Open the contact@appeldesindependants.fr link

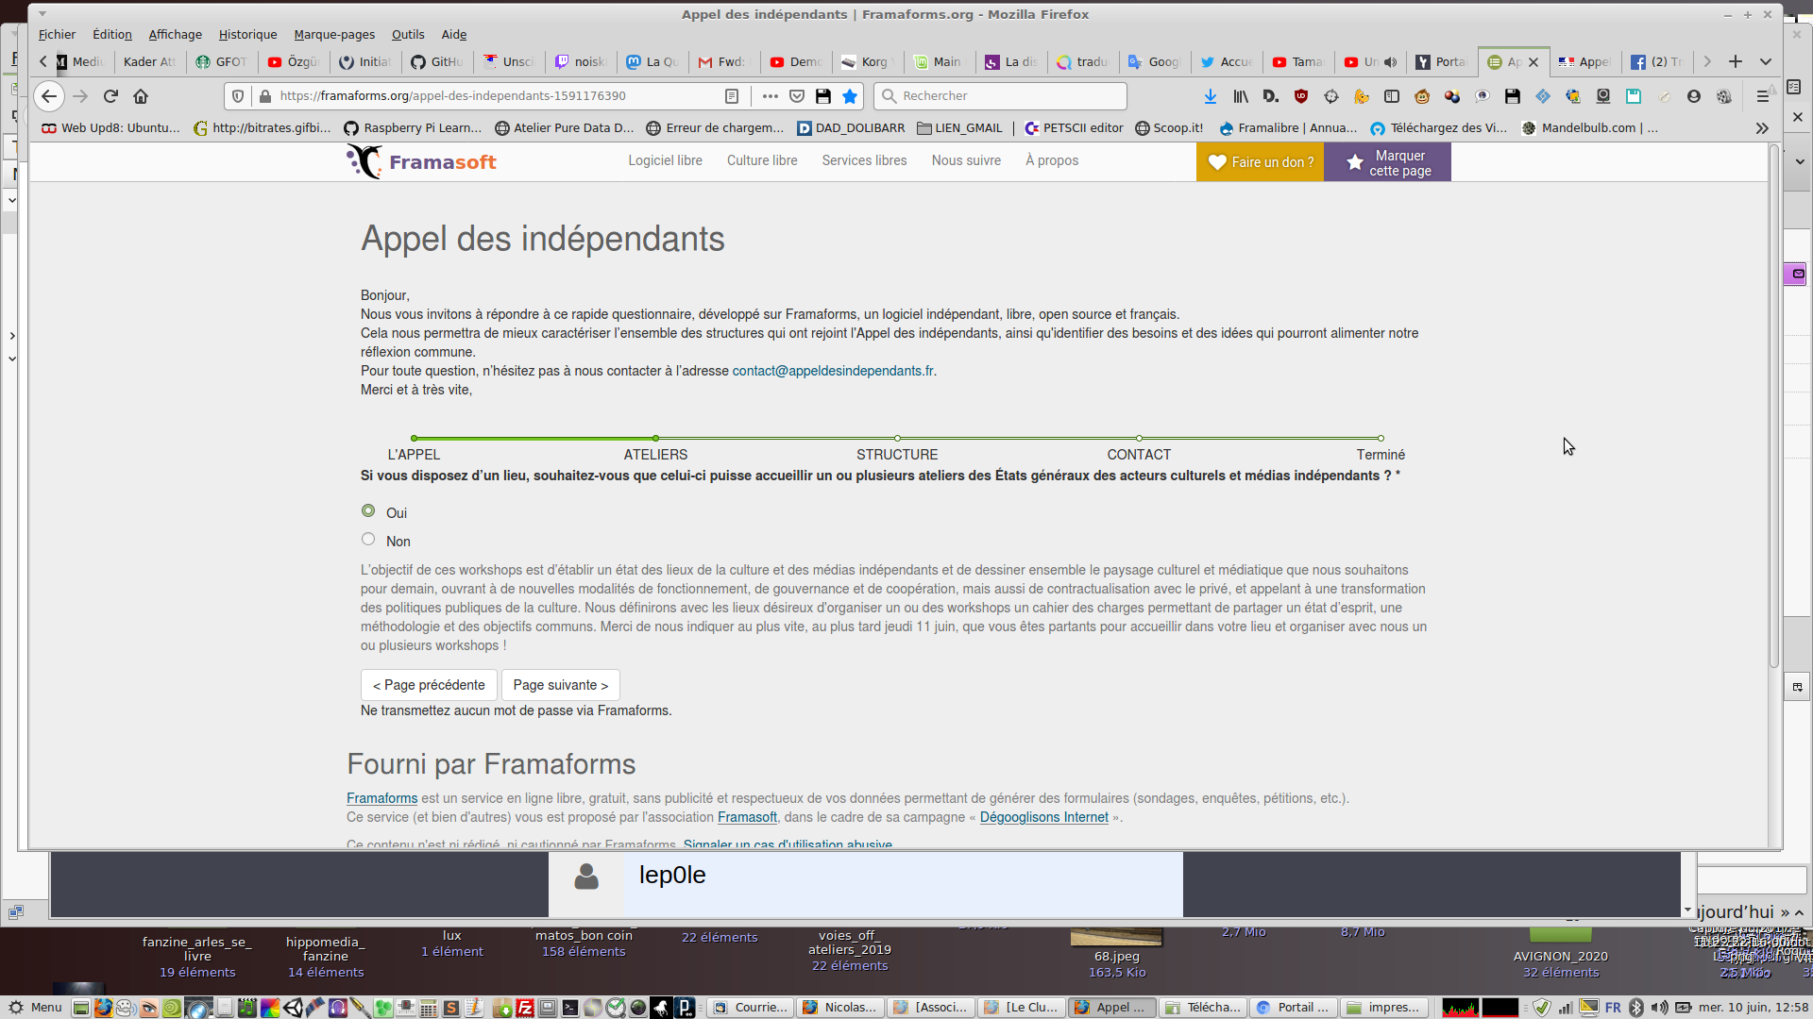coord(833,371)
